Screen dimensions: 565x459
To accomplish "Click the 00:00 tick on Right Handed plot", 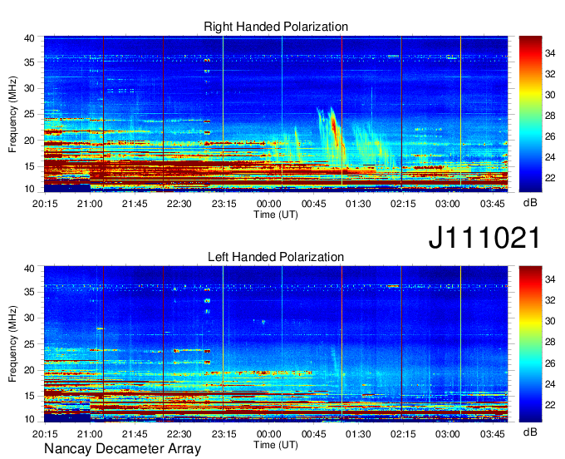I will [269, 204].
